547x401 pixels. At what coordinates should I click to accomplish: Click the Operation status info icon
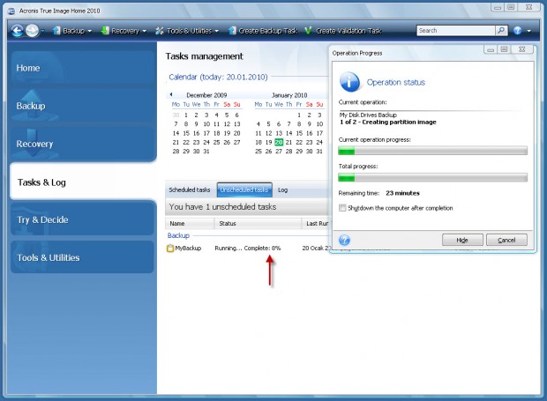[349, 82]
